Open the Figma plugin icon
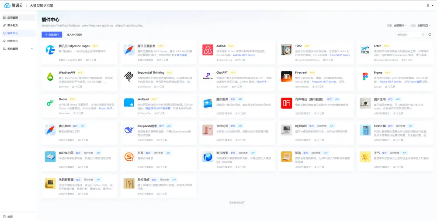 click(365, 76)
